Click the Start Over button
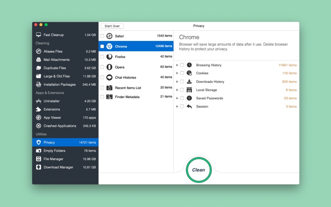The image size is (331, 207). [x=112, y=26]
